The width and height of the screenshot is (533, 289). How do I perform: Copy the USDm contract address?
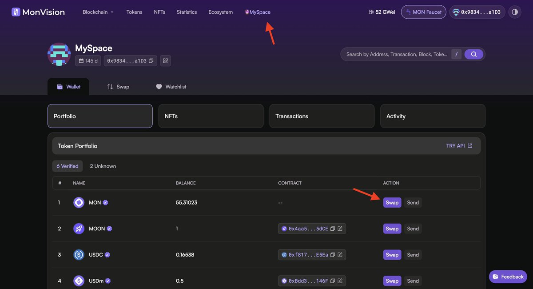tap(333, 281)
